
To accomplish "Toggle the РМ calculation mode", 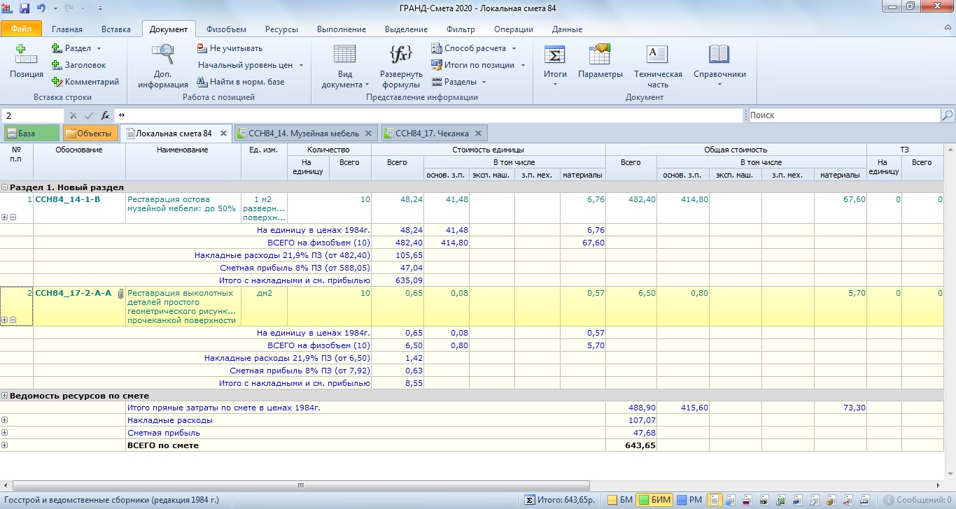I will tap(689, 500).
